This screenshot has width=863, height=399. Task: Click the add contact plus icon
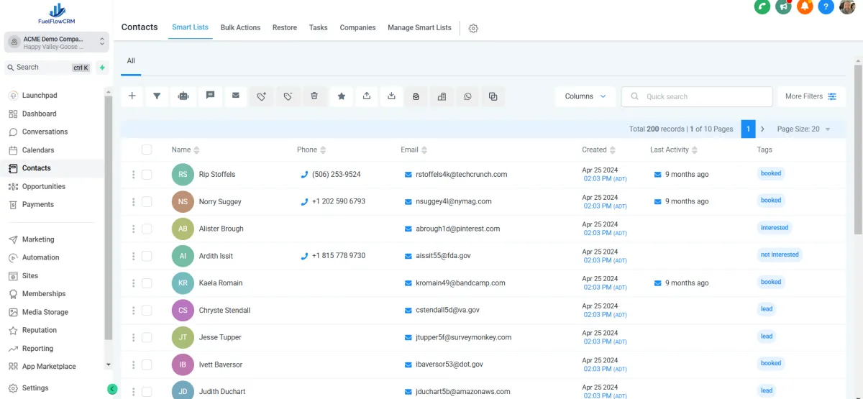[x=132, y=96]
